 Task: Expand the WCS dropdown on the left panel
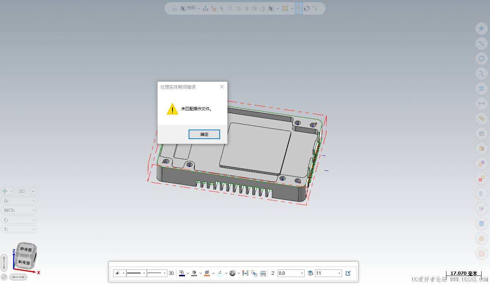pyautogui.click(x=19, y=210)
